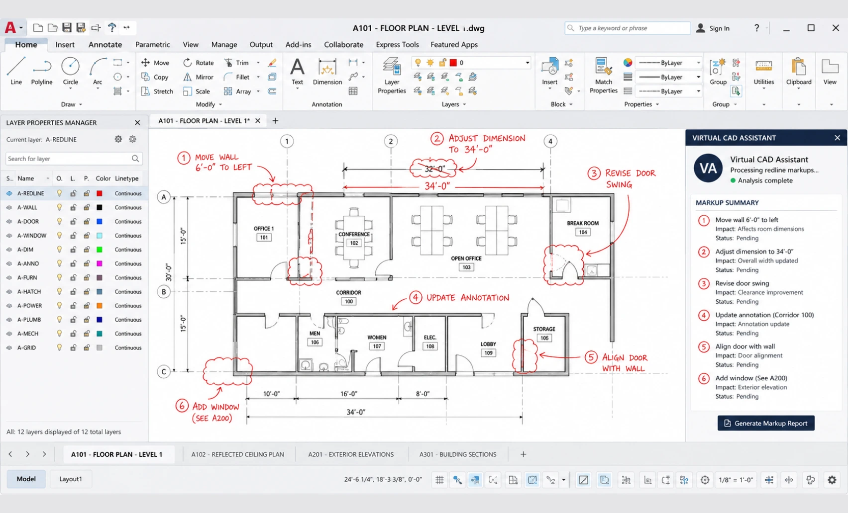The width and height of the screenshot is (848, 513).
Task: Open the Annotate ribbon tab
Action: (x=105, y=44)
